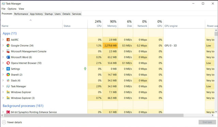This screenshot has height=127, width=218.
Task: Switch to the Startup tab
Action: 49,14
